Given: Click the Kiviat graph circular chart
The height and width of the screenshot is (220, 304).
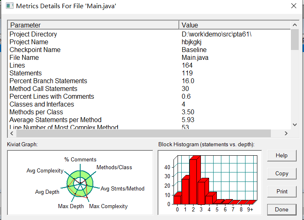Looking at the screenshot, I should (x=80, y=184).
